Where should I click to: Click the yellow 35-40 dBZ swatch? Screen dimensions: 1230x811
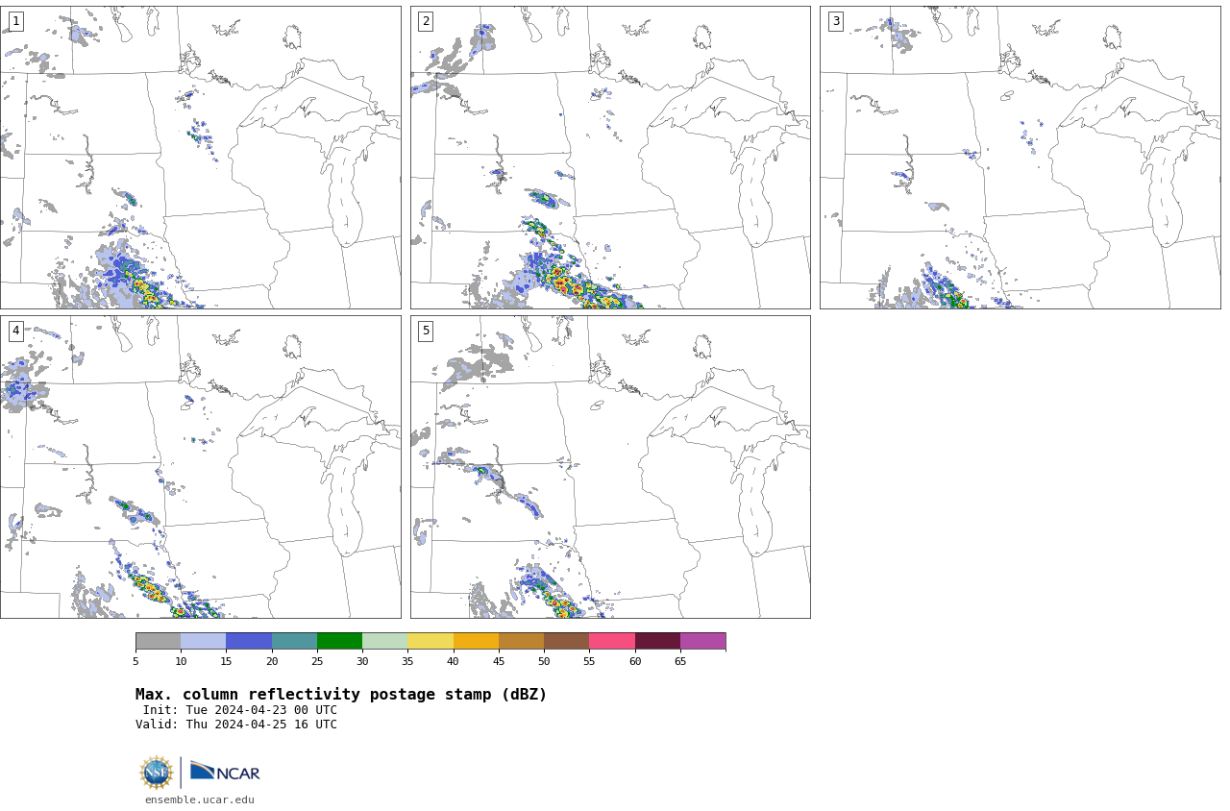click(x=430, y=641)
